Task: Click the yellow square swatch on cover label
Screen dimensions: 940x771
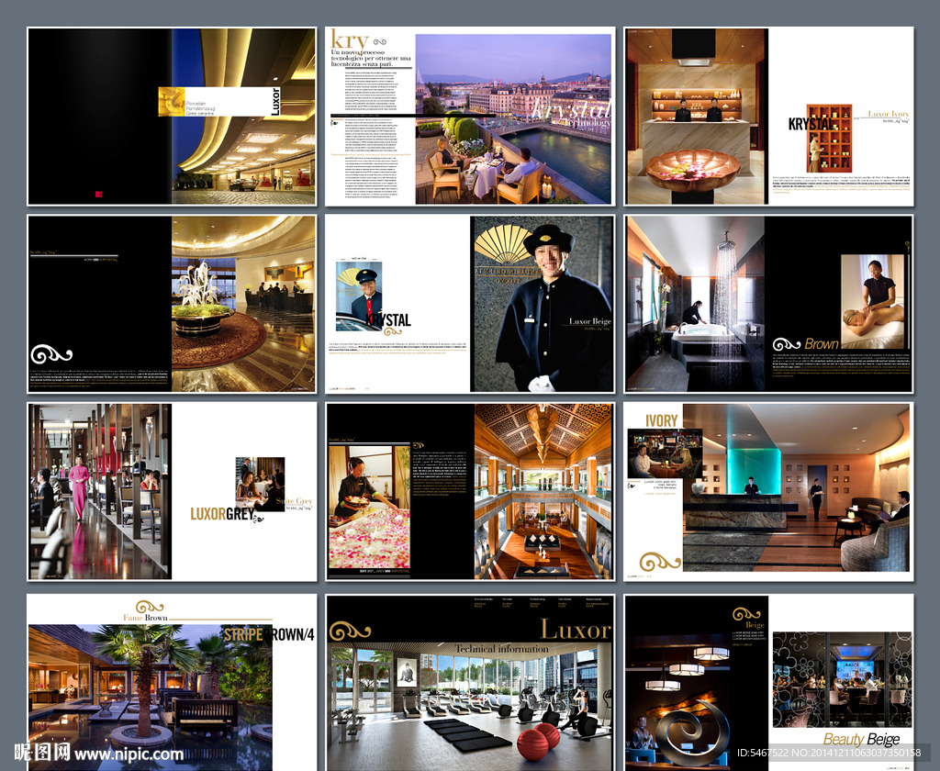Action: pos(172,101)
